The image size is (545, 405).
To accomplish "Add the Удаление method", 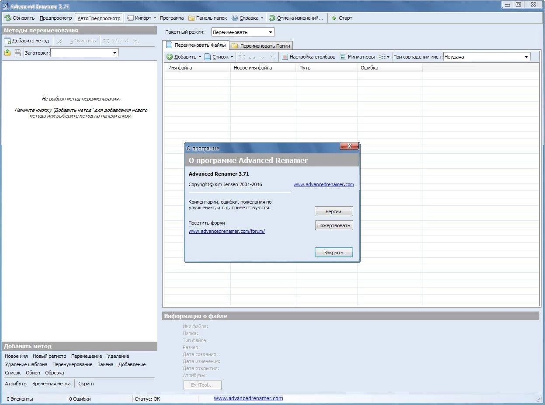I will tap(118, 356).
